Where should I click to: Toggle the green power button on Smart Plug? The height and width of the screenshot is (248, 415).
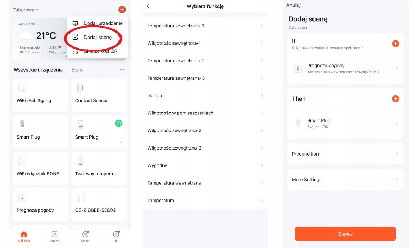click(119, 123)
